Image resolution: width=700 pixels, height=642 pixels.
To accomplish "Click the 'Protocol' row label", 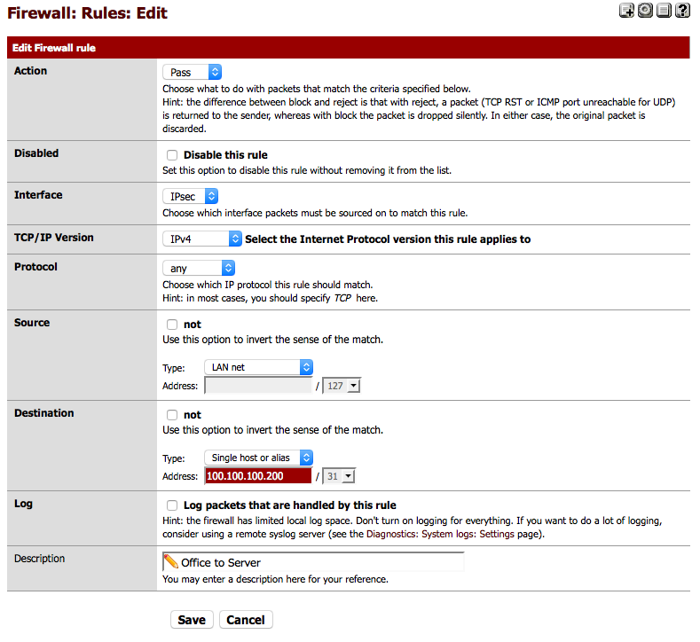I will click(35, 267).
